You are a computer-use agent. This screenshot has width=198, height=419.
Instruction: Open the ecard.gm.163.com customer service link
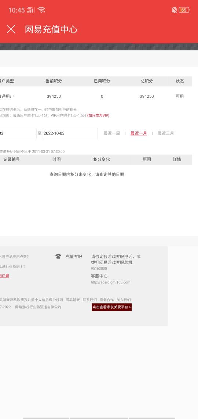[x=111, y=282]
